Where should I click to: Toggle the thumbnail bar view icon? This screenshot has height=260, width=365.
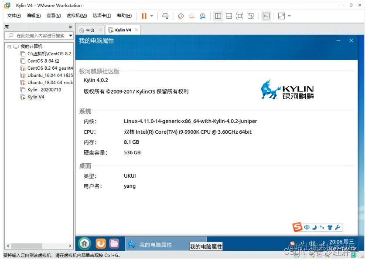coord(229,16)
